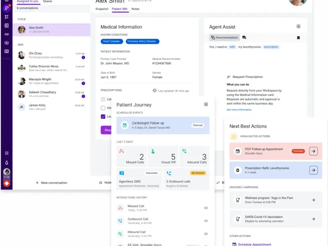The height and width of the screenshot is (246, 328).
Task: Open the Macayla Wright SMS conversation
Action: click(52, 81)
